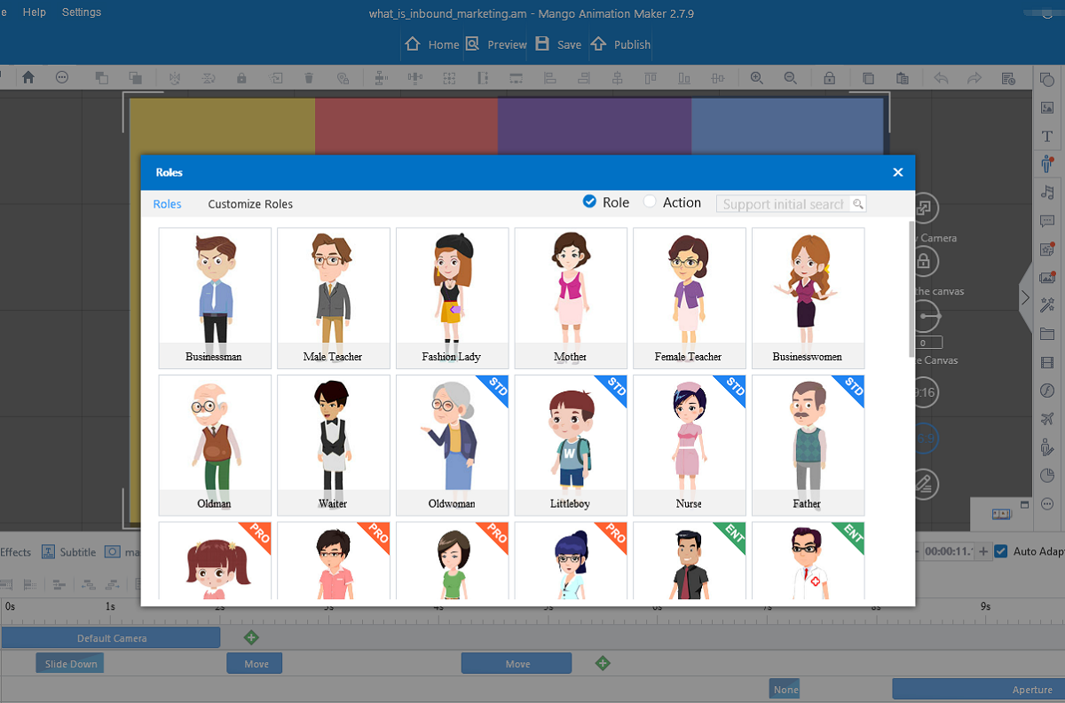Click the Aperture effect block in the timeline
The width and height of the screenshot is (1065, 703).
[978, 689]
